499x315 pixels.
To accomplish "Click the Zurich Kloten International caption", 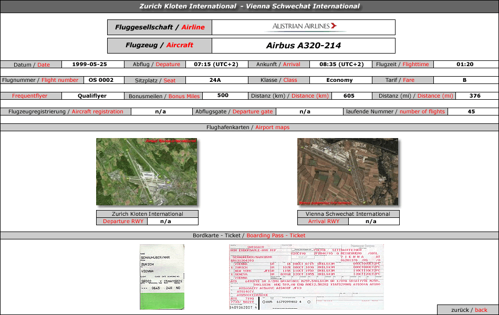I will (148, 214).
